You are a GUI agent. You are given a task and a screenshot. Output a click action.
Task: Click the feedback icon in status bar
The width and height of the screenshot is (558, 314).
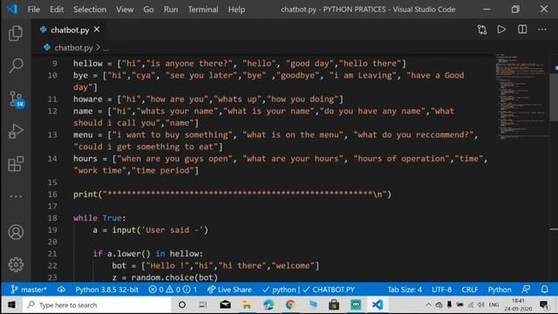point(526,290)
